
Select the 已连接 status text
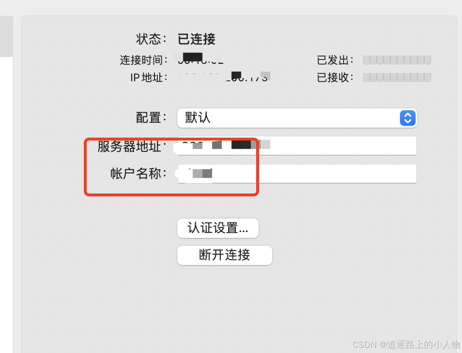click(197, 39)
